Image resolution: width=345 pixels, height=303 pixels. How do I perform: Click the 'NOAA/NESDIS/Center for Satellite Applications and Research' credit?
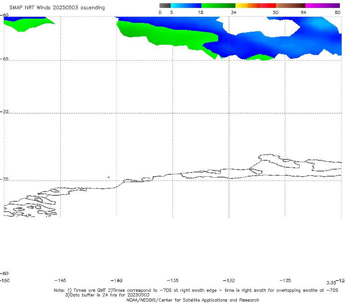pos(193,300)
